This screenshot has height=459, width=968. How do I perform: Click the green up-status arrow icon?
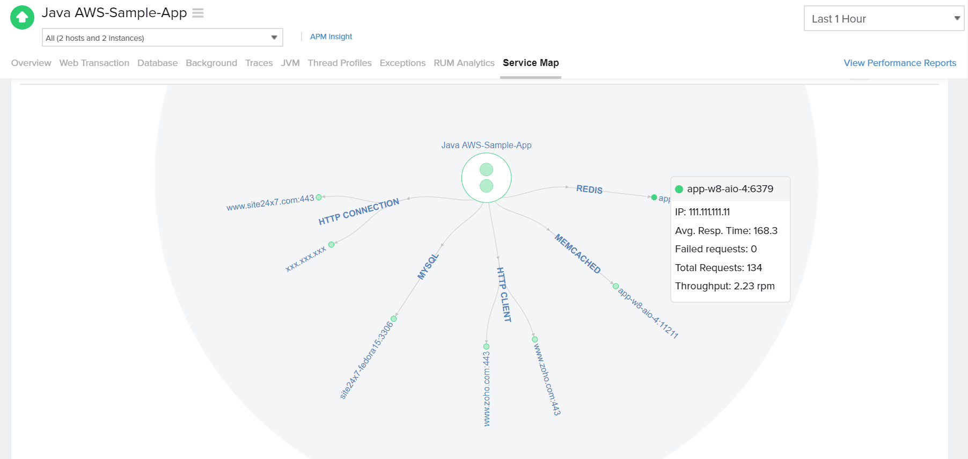coord(22,18)
